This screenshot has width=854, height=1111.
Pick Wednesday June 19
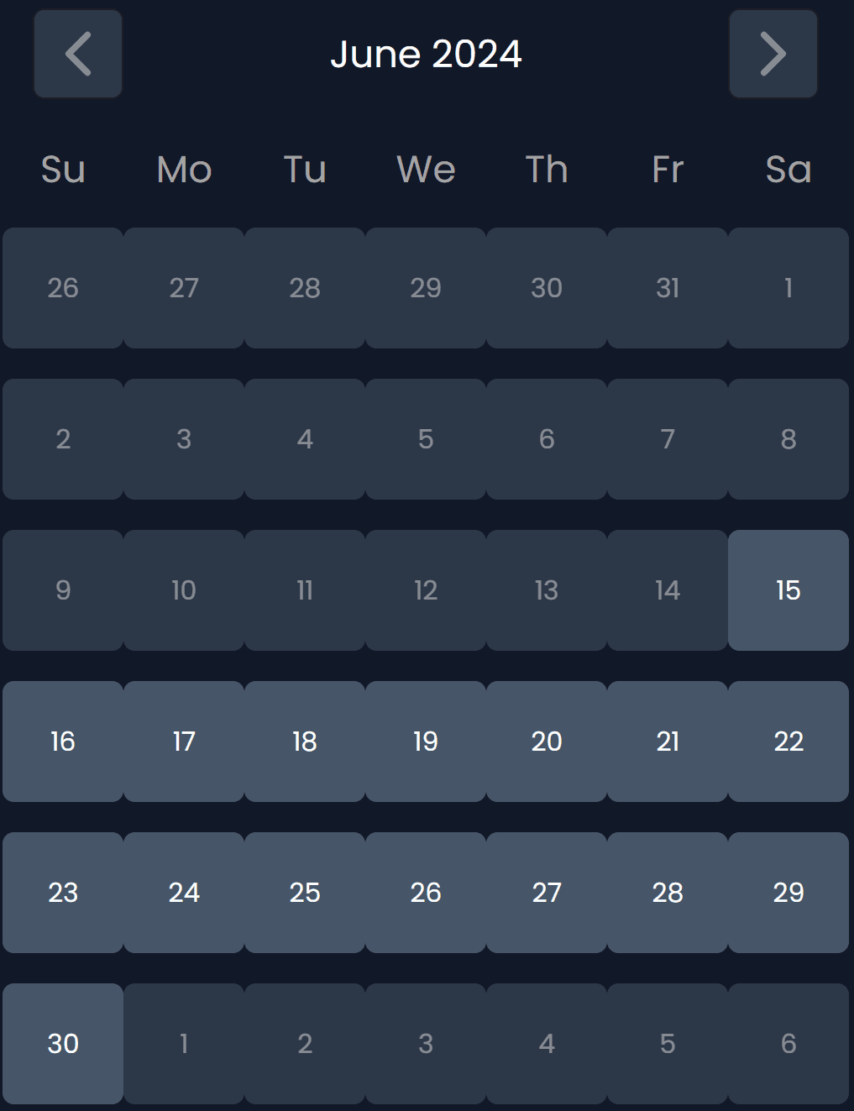426,742
